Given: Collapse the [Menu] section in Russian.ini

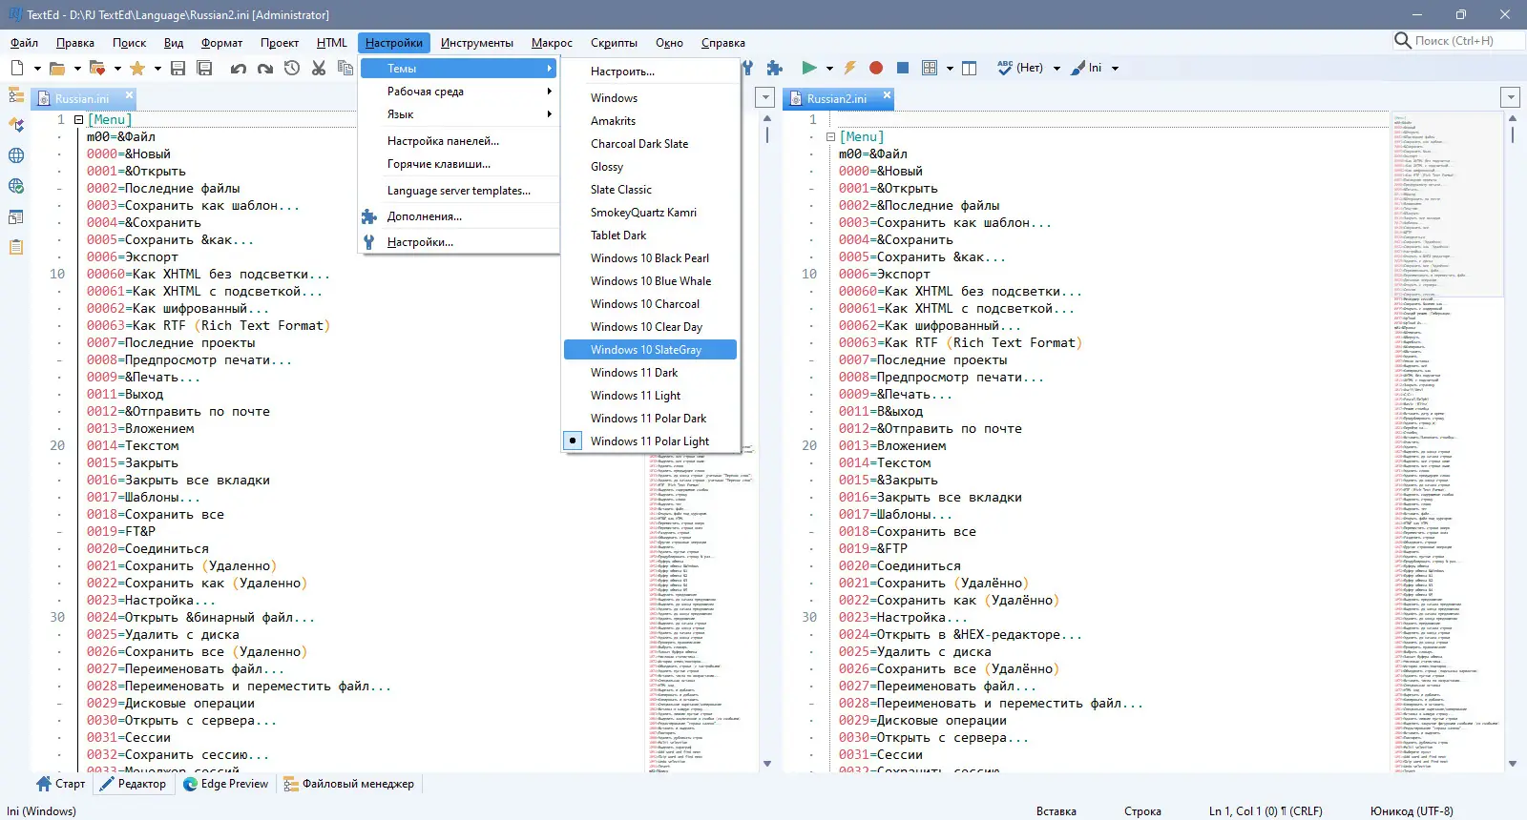Looking at the screenshot, I should point(79,120).
